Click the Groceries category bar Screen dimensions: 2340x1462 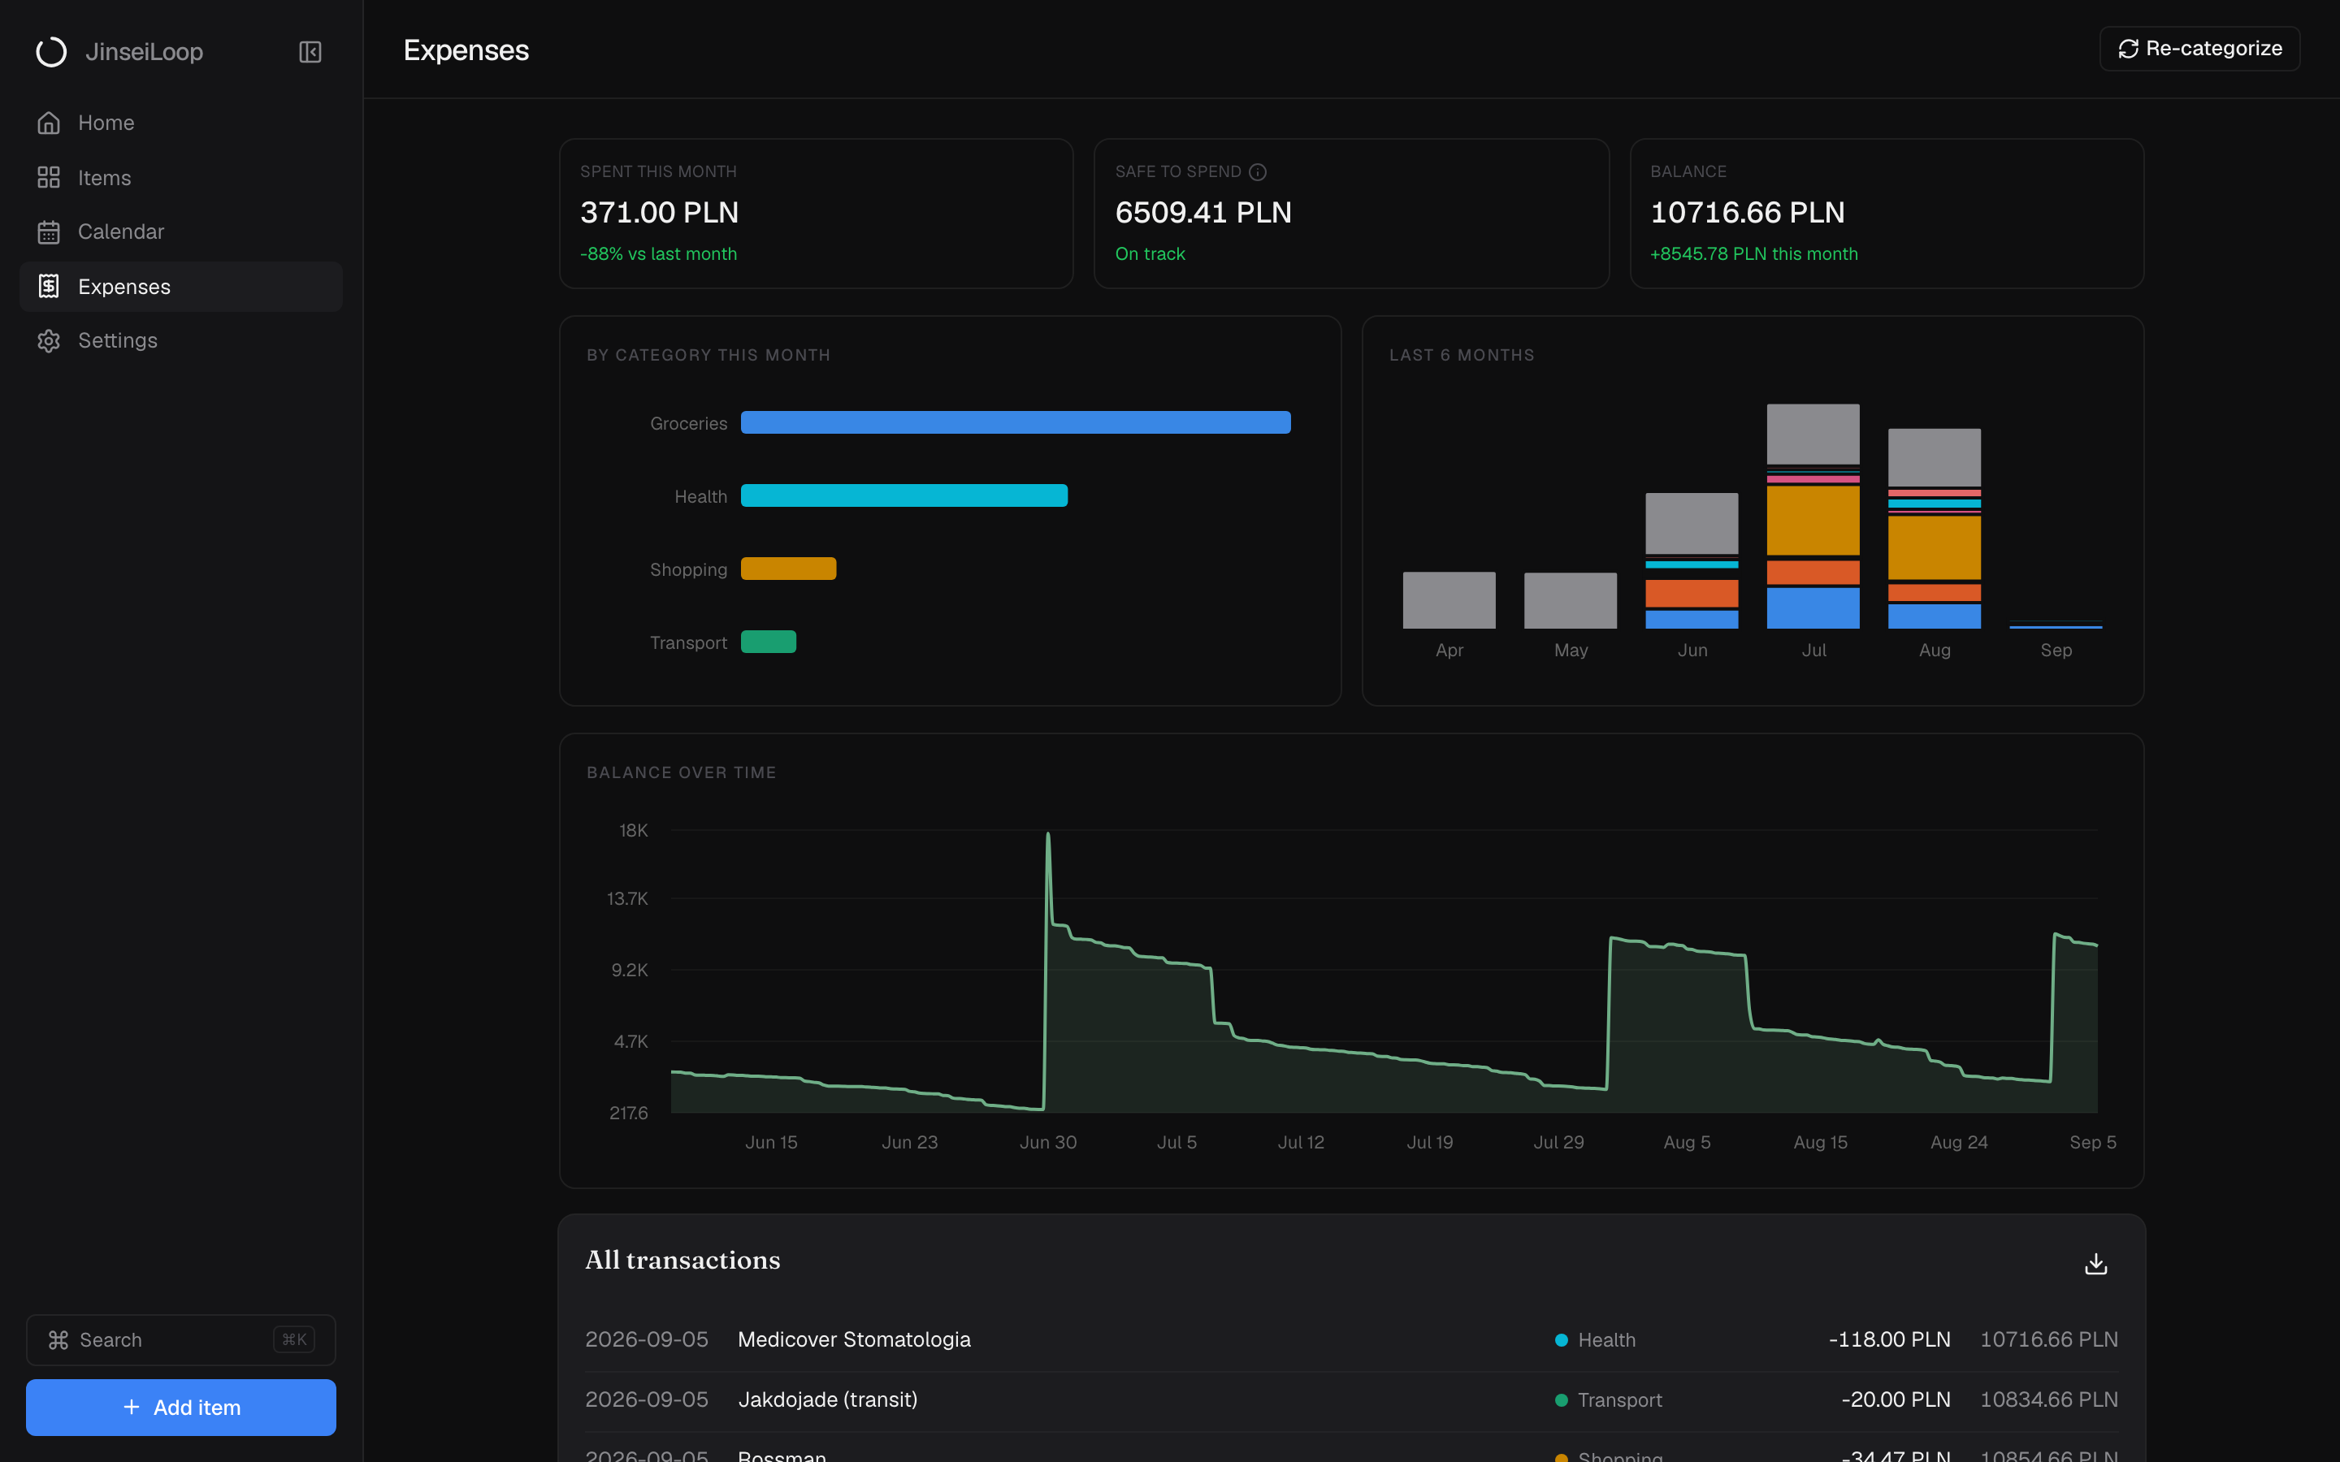point(1016,422)
